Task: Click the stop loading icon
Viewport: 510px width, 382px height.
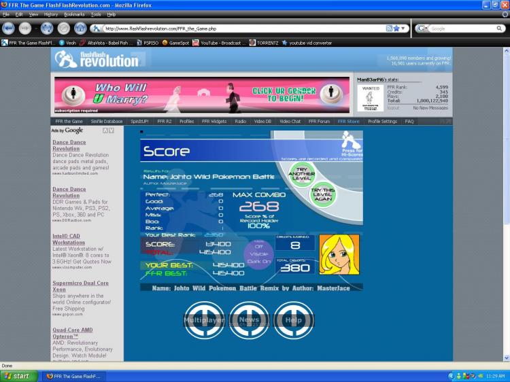Action: (x=63, y=29)
